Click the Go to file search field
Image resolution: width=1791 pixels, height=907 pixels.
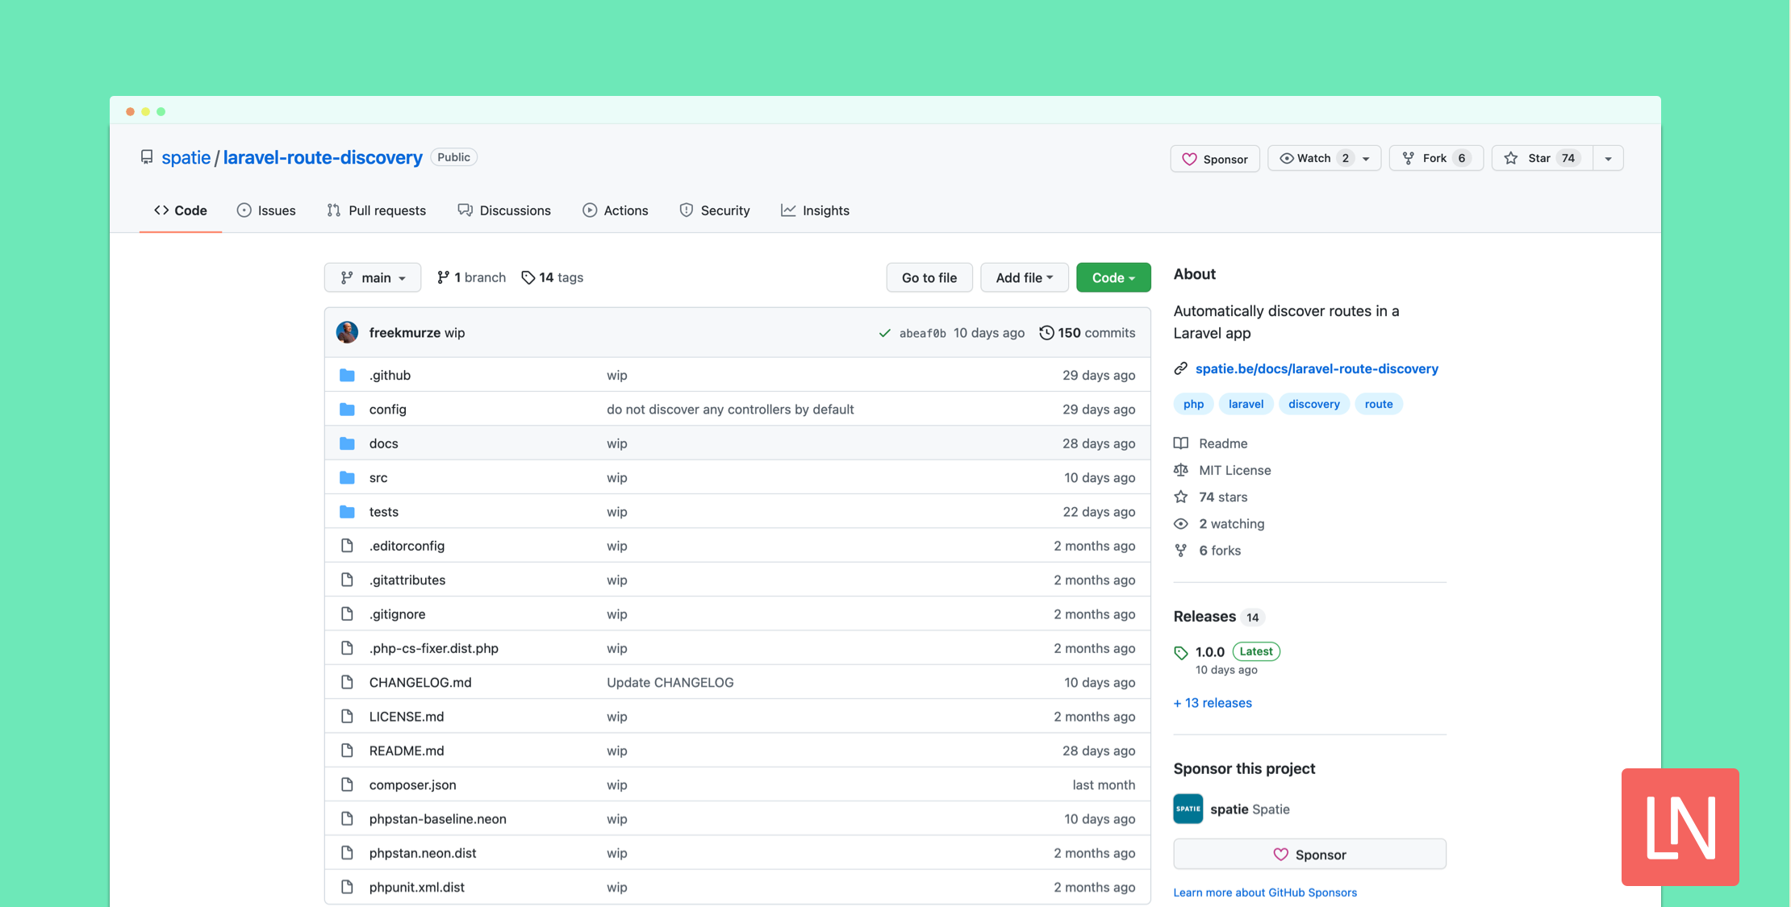click(929, 277)
